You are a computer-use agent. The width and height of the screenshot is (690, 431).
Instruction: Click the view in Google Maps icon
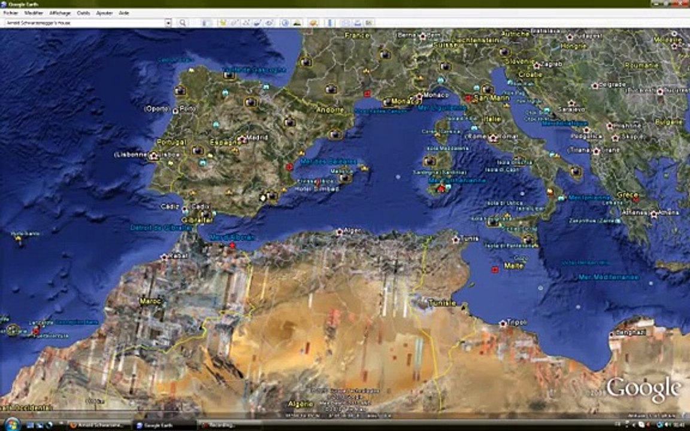pos(369,23)
